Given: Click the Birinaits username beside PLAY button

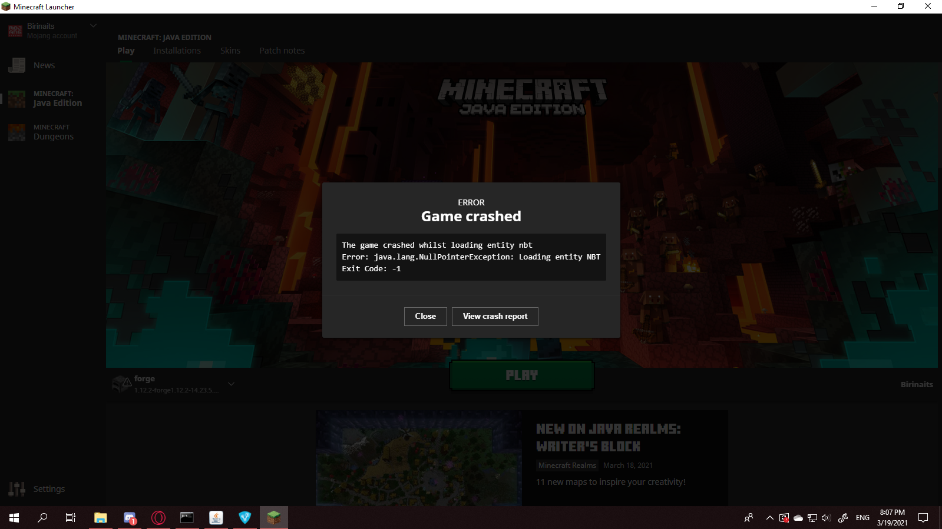Looking at the screenshot, I should pyautogui.click(x=917, y=384).
